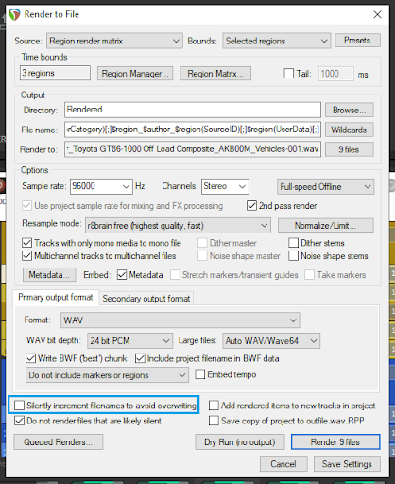Start a Dry Run with no output

(240, 442)
